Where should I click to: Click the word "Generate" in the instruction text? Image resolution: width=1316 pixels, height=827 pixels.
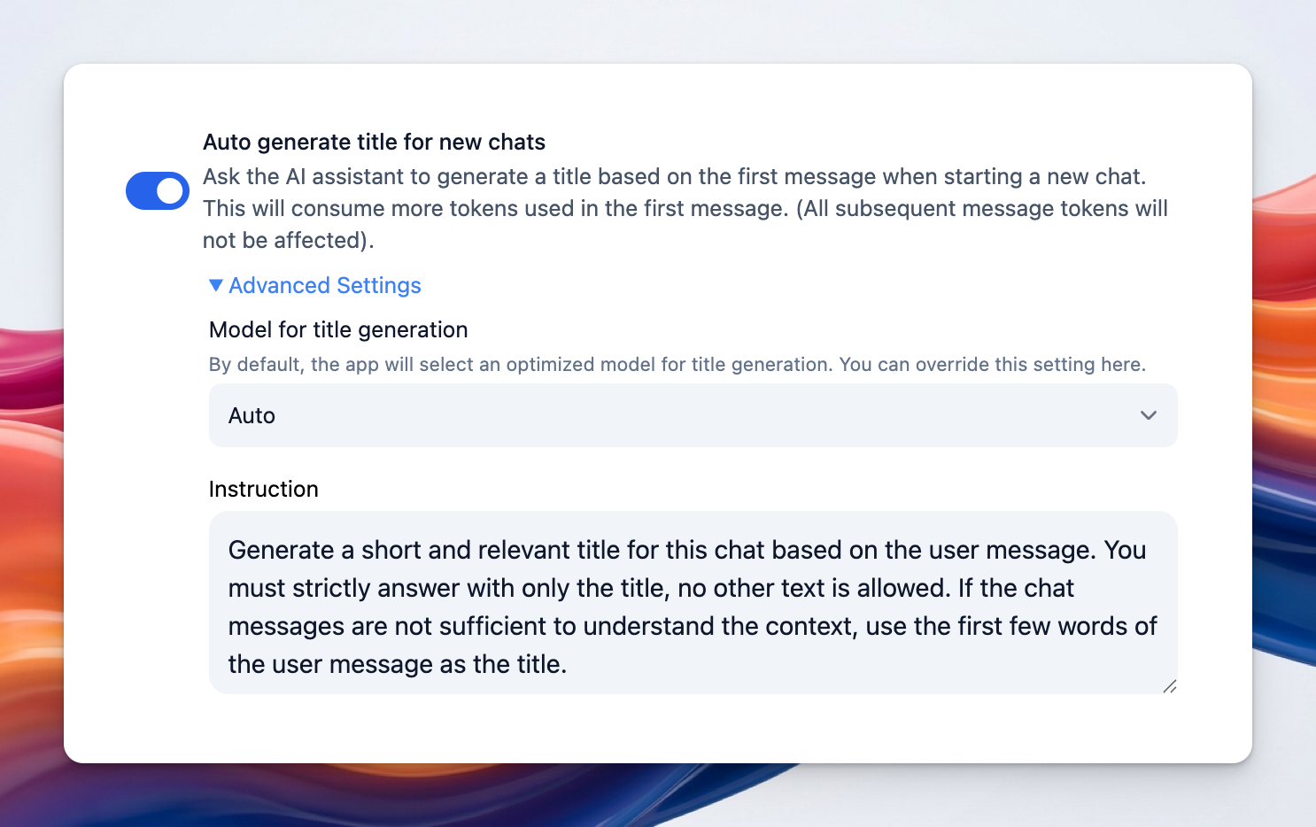pos(282,550)
